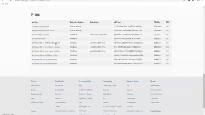205x115 pixels.
Task: Open the Success Stories footer heading
Action: click(133, 81)
